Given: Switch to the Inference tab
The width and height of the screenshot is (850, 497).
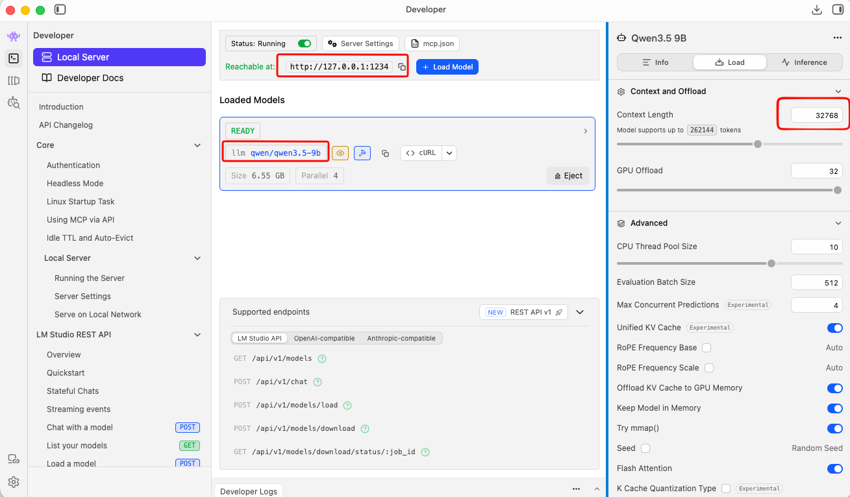Looking at the screenshot, I should 805,62.
